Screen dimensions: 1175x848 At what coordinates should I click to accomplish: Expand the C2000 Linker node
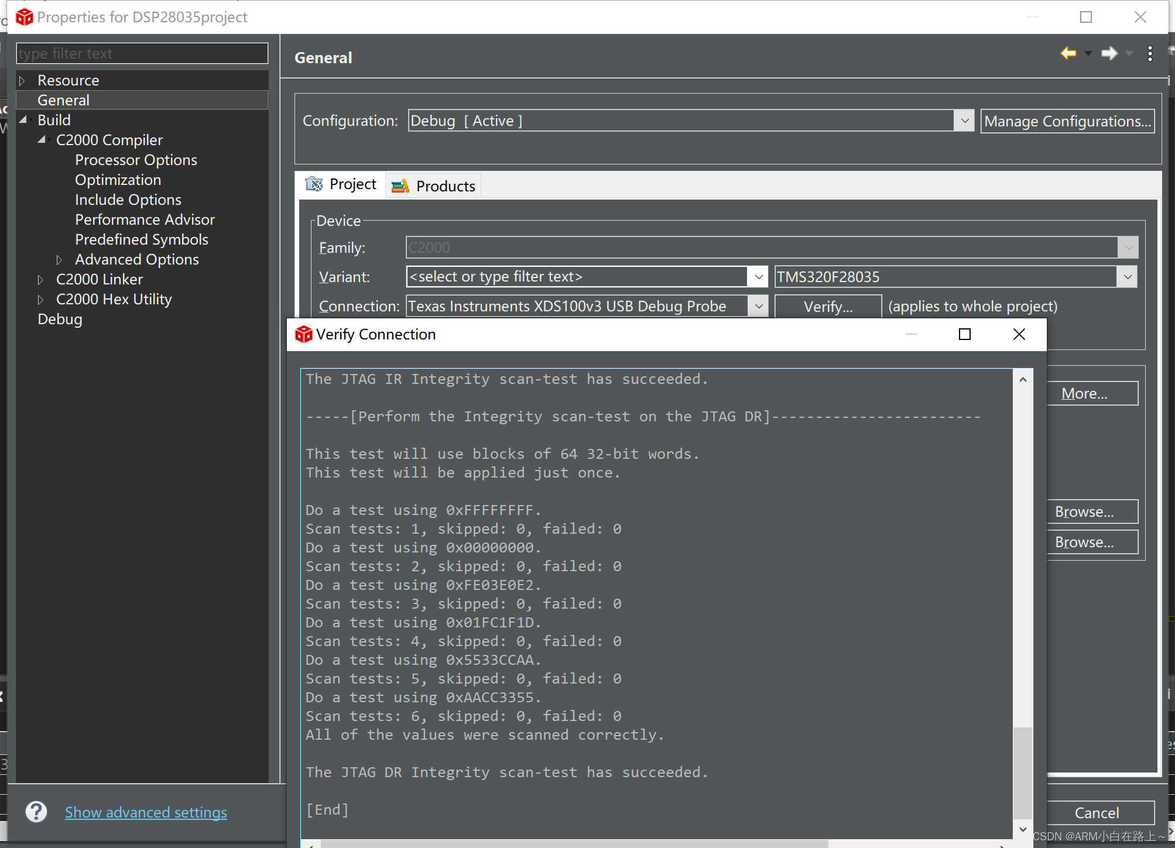(40, 279)
